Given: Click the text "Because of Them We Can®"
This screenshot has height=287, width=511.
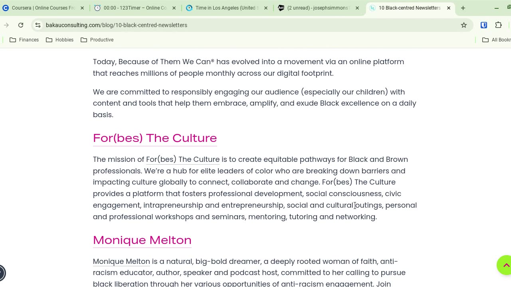Looking at the screenshot, I should [x=166, y=62].
